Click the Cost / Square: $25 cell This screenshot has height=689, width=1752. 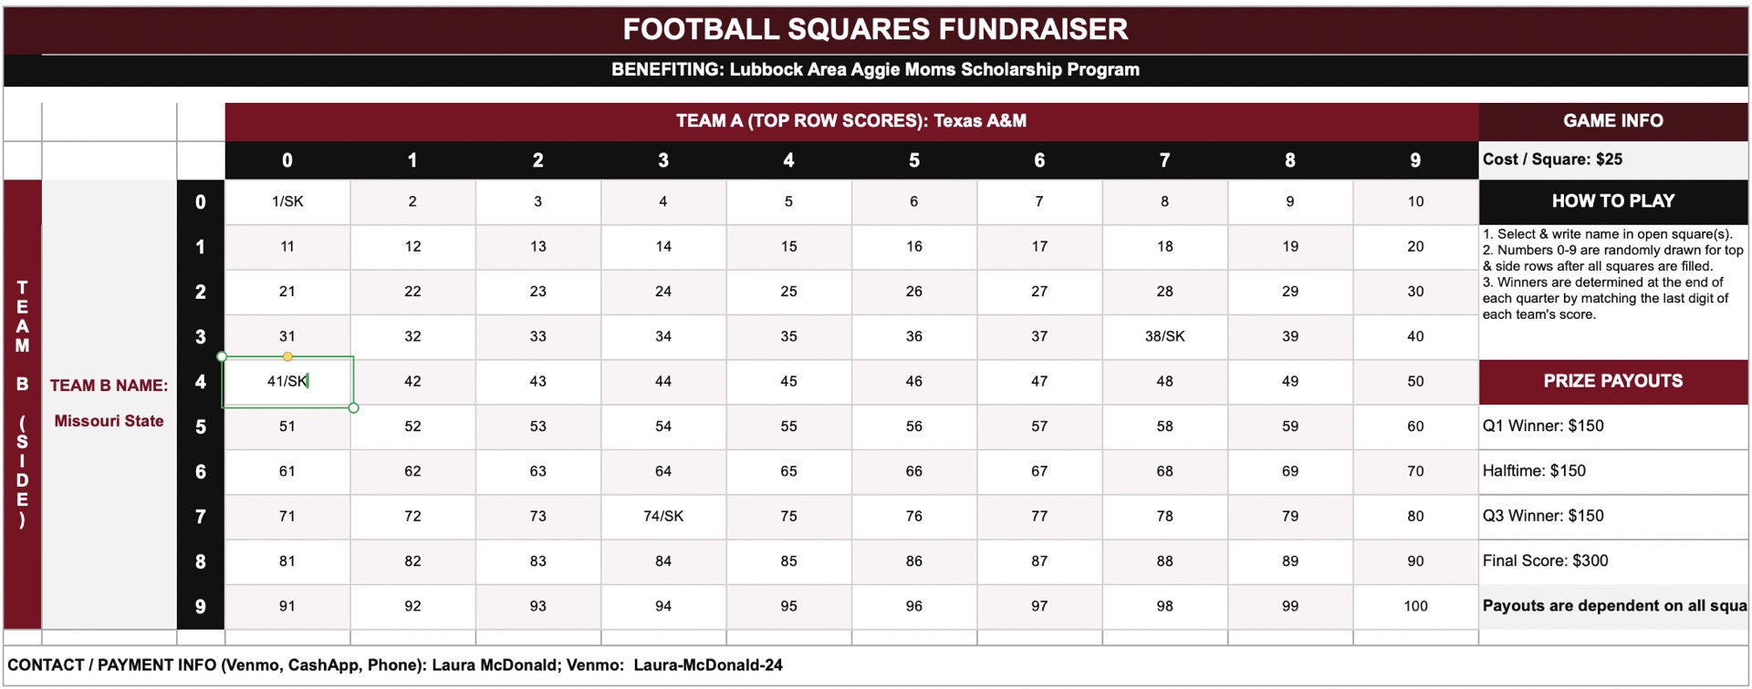(1613, 159)
